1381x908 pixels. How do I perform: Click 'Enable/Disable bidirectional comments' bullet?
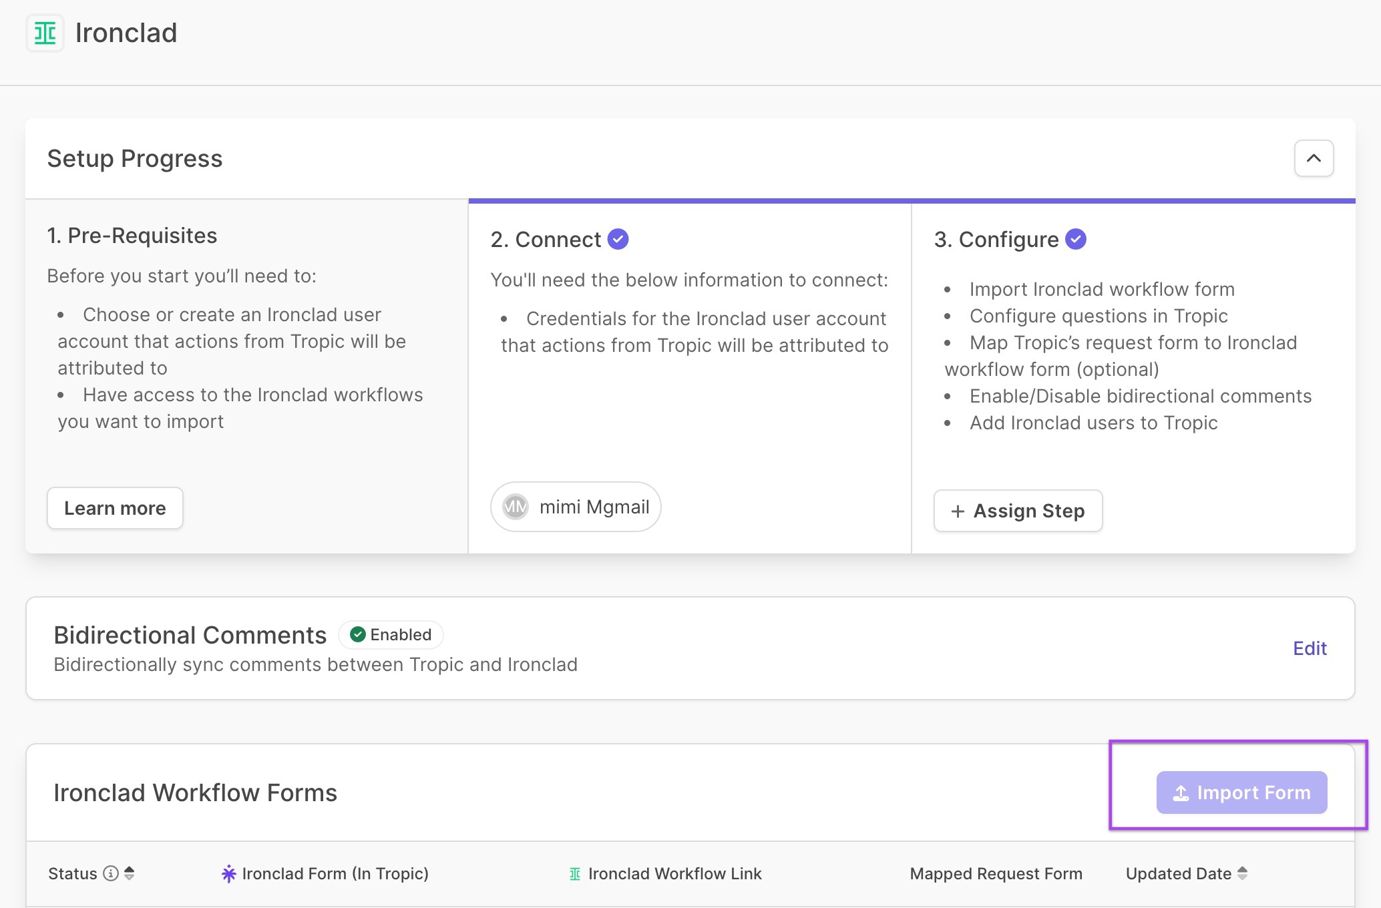pyautogui.click(x=1141, y=396)
